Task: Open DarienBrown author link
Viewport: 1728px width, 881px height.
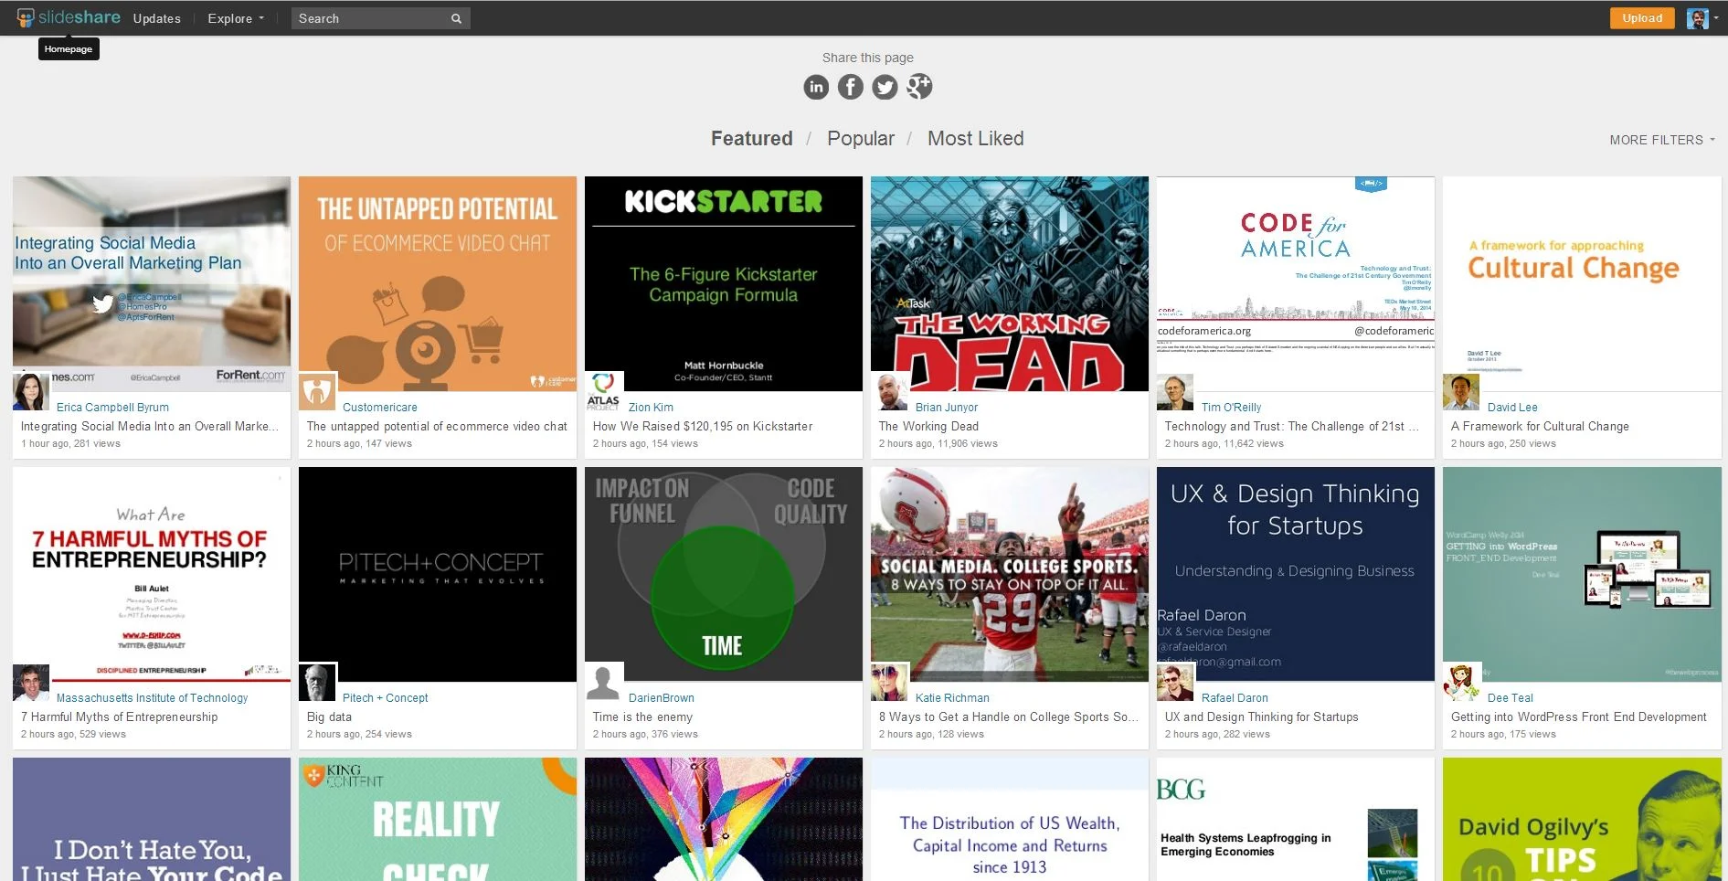Action: tap(661, 698)
